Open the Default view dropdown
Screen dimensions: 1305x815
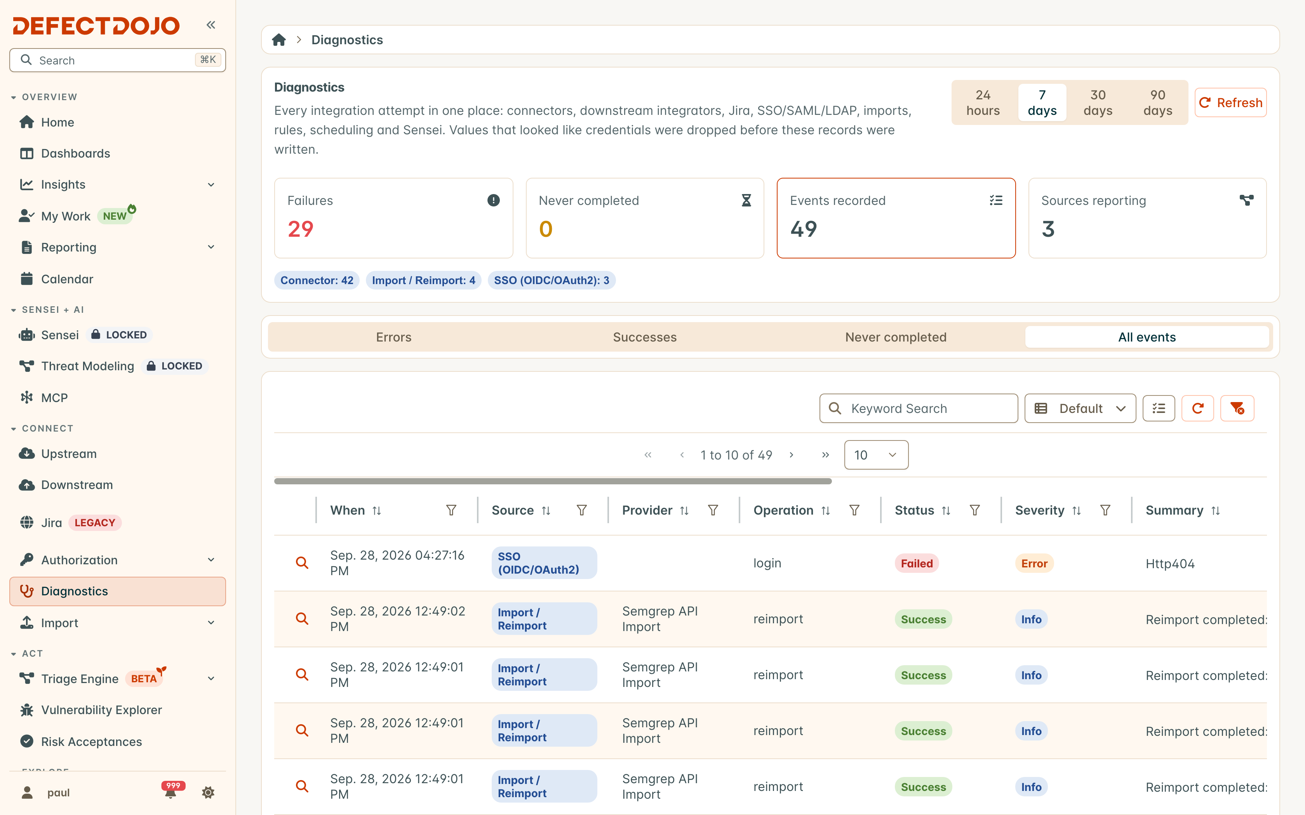1080,408
